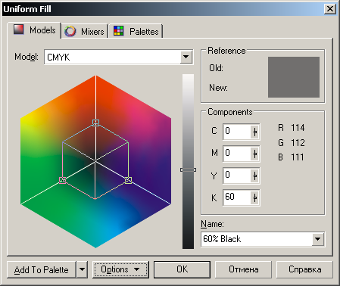
Task: Click the Models tab gradient icon
Action: 19,30
